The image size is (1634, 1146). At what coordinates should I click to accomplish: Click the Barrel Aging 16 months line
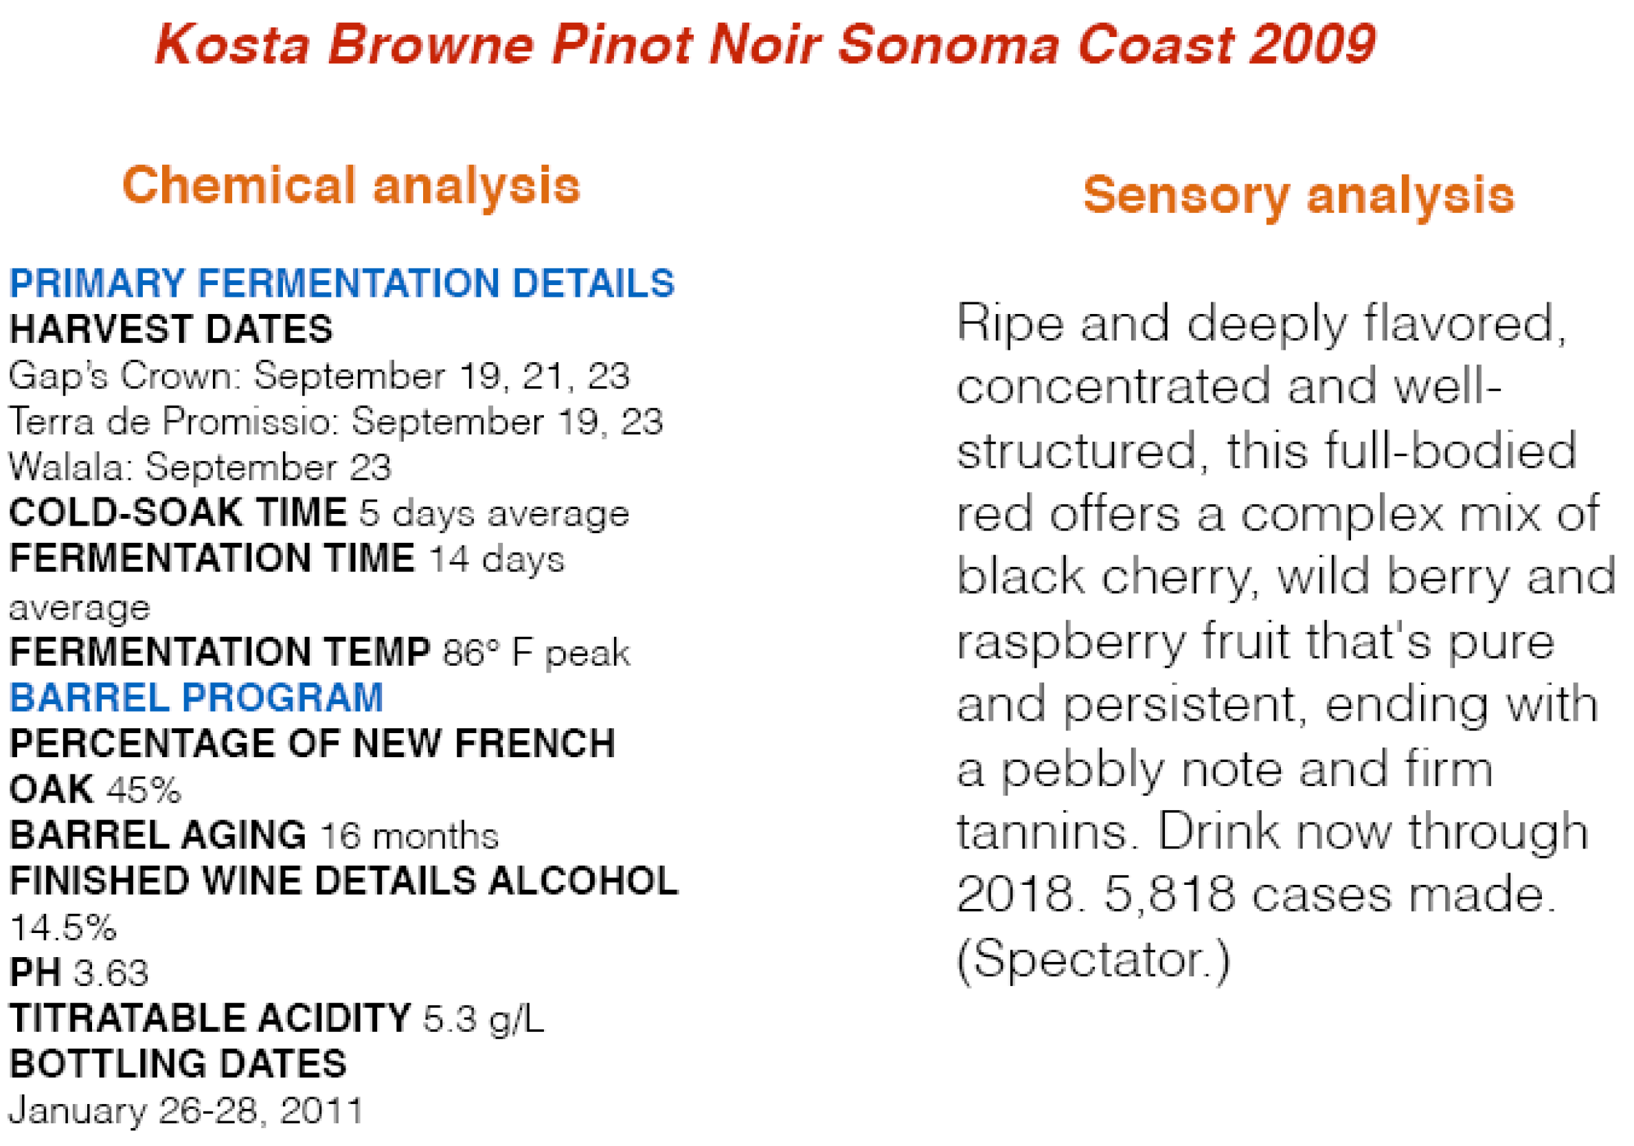254,835
